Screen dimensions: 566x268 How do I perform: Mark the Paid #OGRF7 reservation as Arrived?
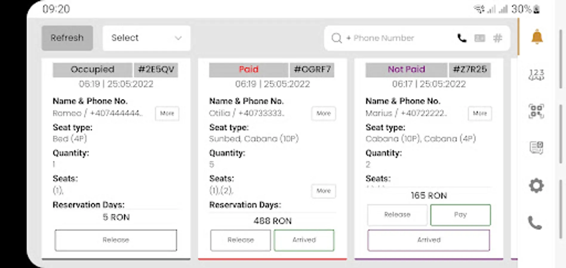click(304, 240)
